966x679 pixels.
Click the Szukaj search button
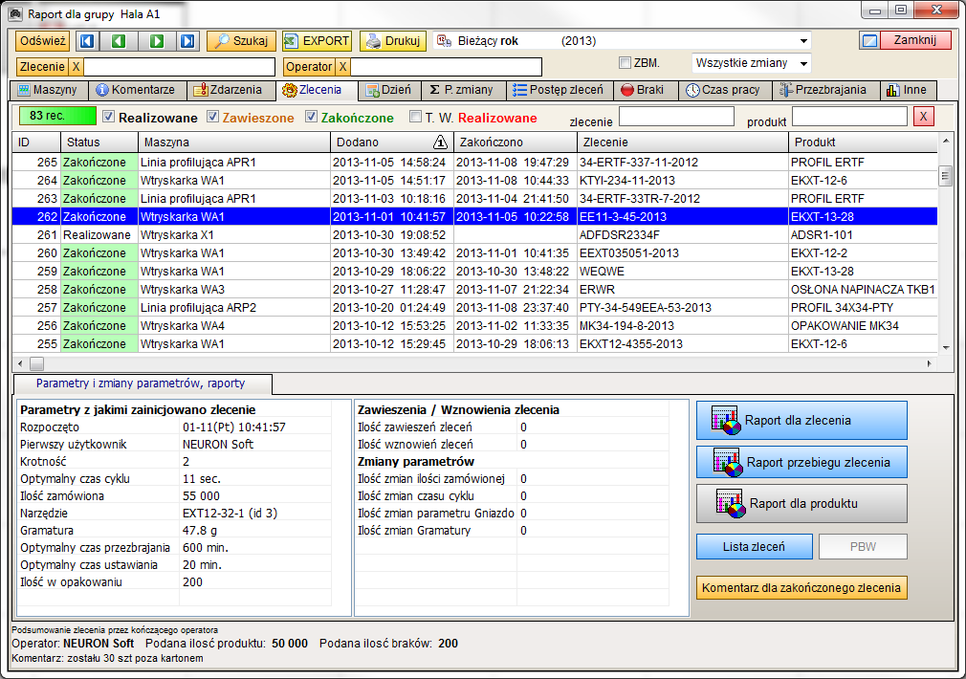pyautogui.click(x=241, y=41)
